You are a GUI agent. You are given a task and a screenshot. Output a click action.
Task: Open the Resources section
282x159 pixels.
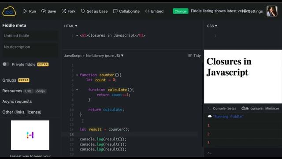tap(12, 91)
